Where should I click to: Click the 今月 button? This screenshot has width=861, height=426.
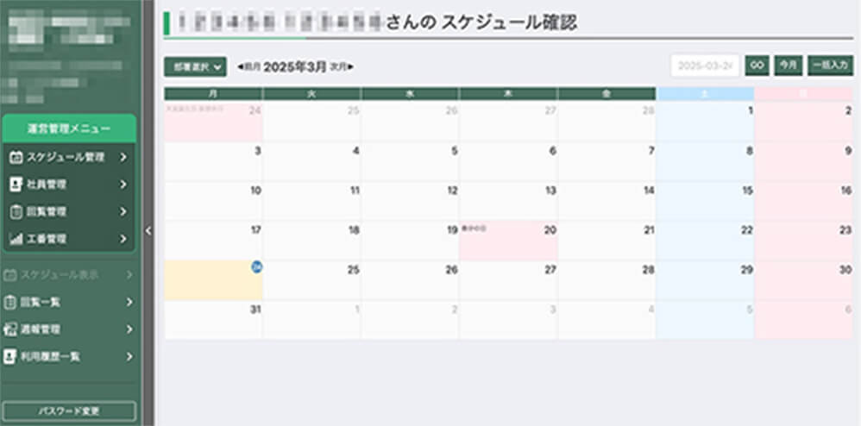[x=789, y=66]
